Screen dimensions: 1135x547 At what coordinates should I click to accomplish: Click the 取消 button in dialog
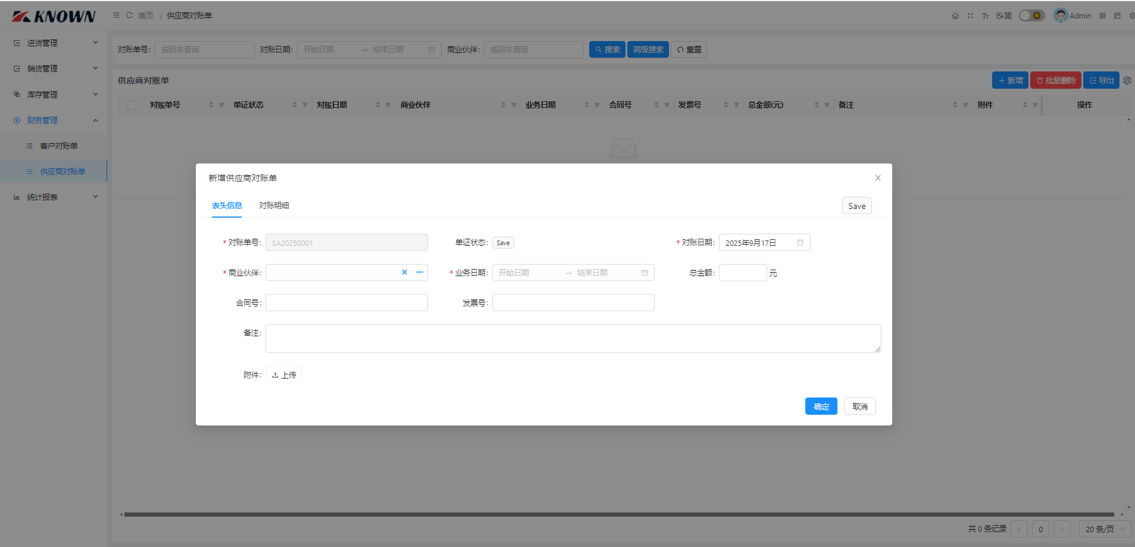click(x=859, y=407)
